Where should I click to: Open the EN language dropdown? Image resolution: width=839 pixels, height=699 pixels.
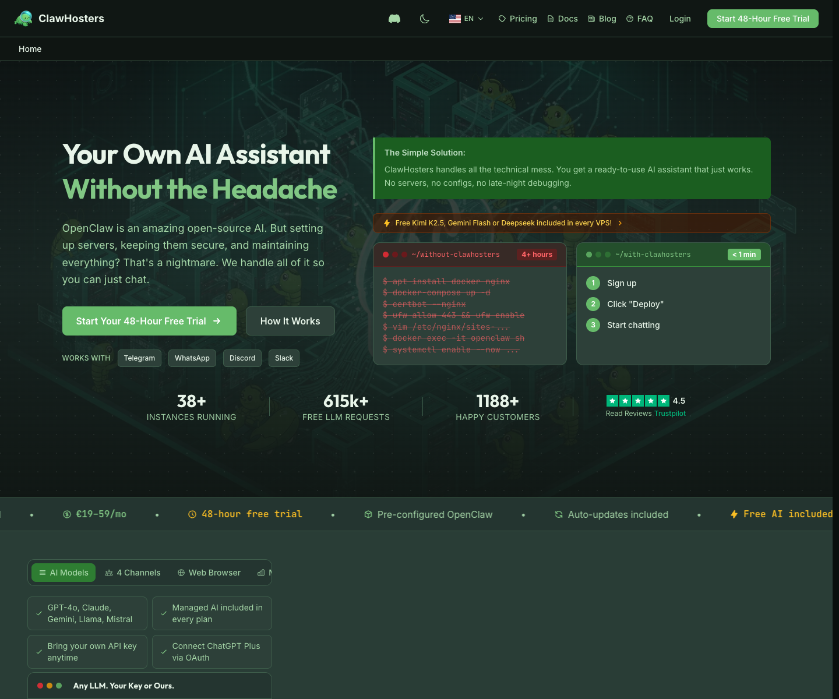point(466,19)
